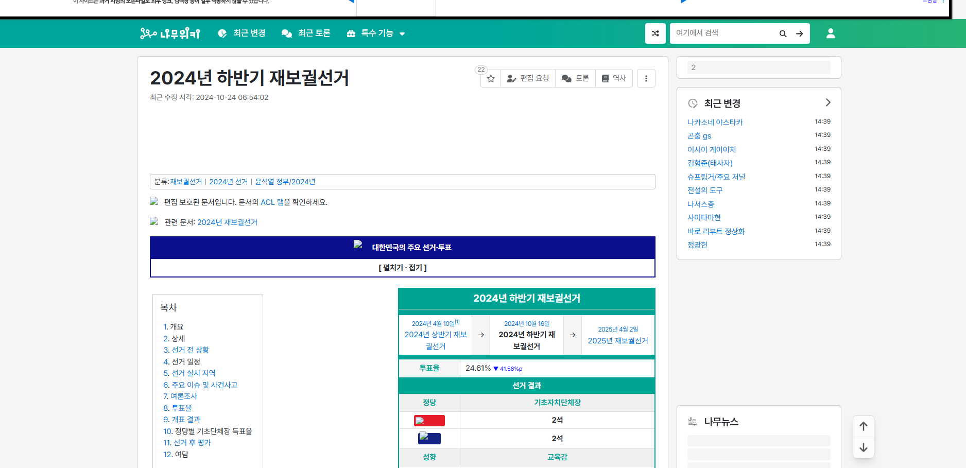Expand the 특수 기능 dropdown menu
The width and height of the screenshot is (966, 468).
pyautogui.click(x=376, y=33)
